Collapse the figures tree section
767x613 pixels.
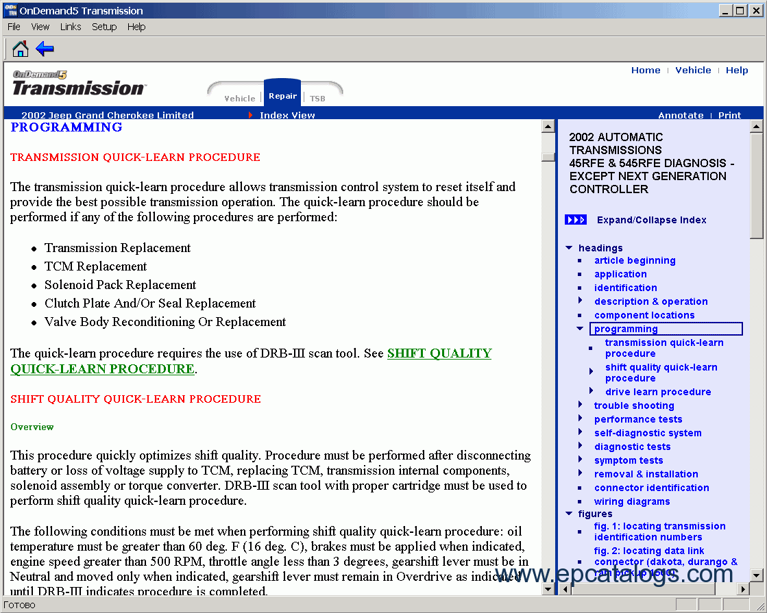click(569, 513)
